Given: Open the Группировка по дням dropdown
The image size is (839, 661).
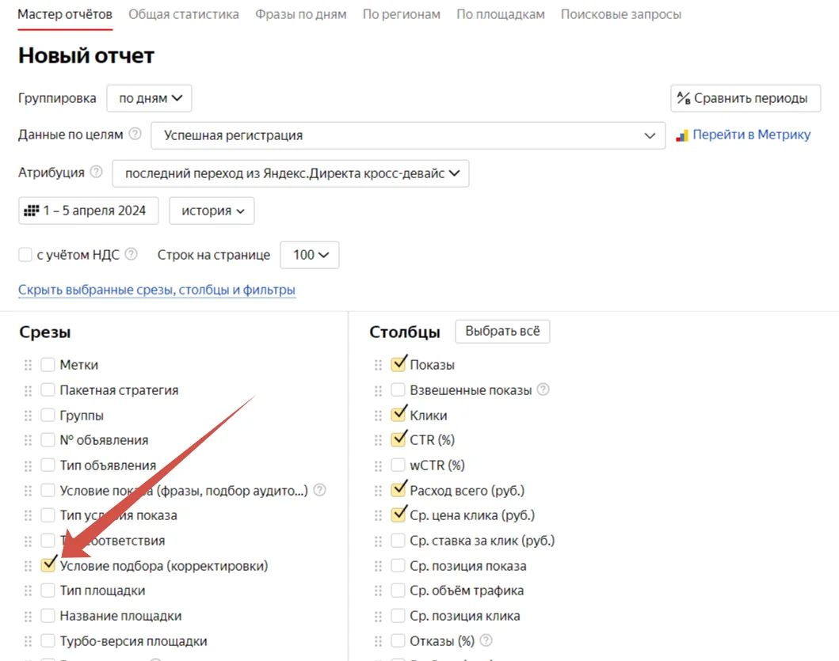Looking at the screenshot, I should coord(149,98).
